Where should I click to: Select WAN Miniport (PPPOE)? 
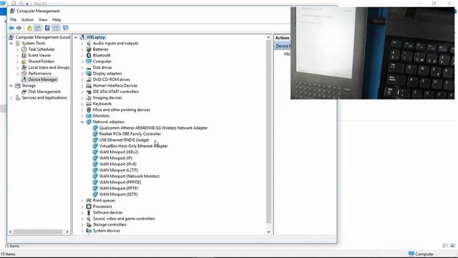(x=120, y=182)
